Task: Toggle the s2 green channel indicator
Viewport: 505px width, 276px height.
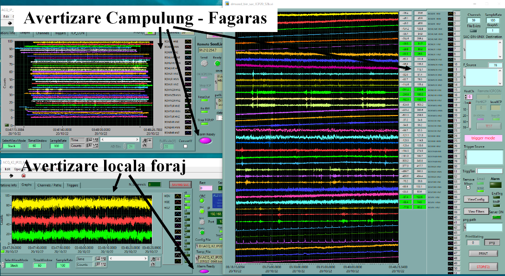Action: [x=187, y=208]
